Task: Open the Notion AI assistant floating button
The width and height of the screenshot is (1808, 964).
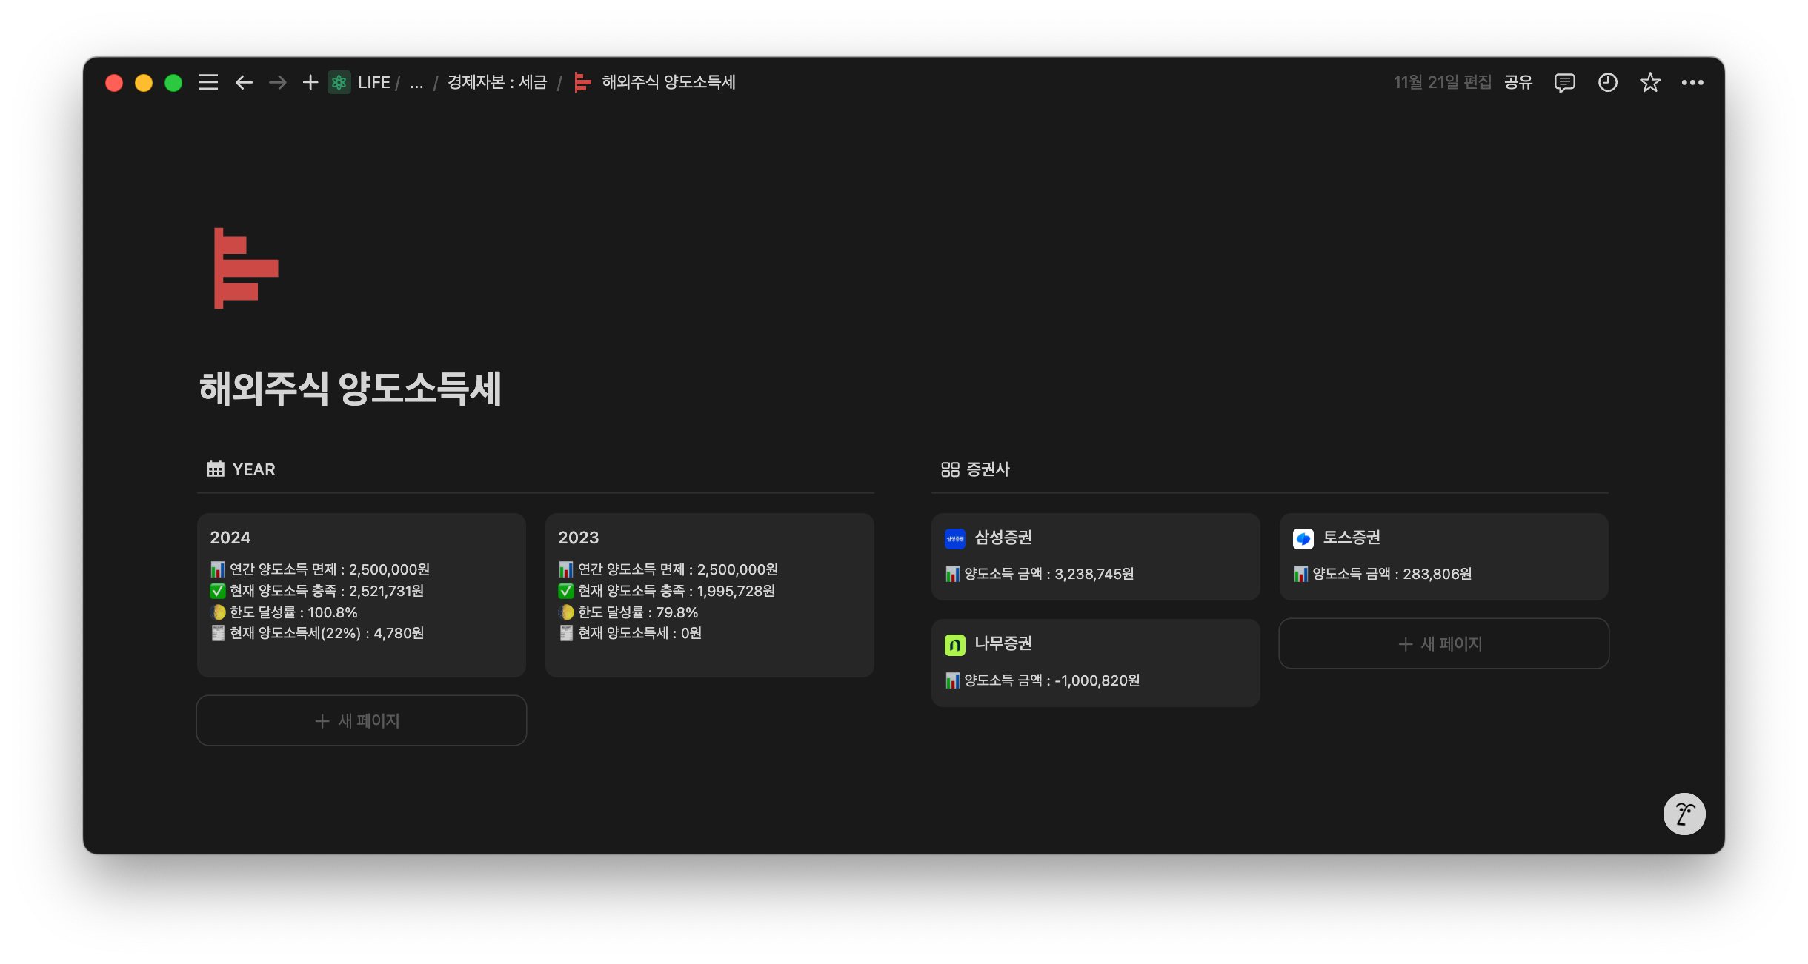Action: pos(1684,814)
